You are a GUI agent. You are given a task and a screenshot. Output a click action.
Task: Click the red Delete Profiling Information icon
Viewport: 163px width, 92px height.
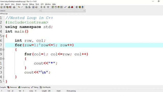pyautogui.click(x=72, y=7)
